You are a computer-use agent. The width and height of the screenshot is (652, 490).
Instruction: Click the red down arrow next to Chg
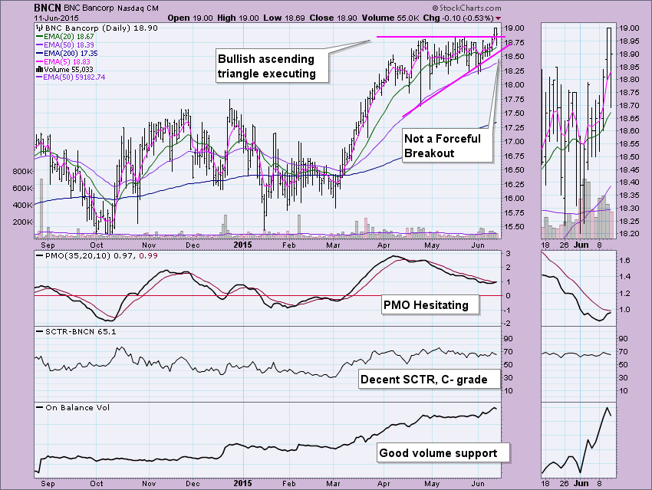[498, 18]
